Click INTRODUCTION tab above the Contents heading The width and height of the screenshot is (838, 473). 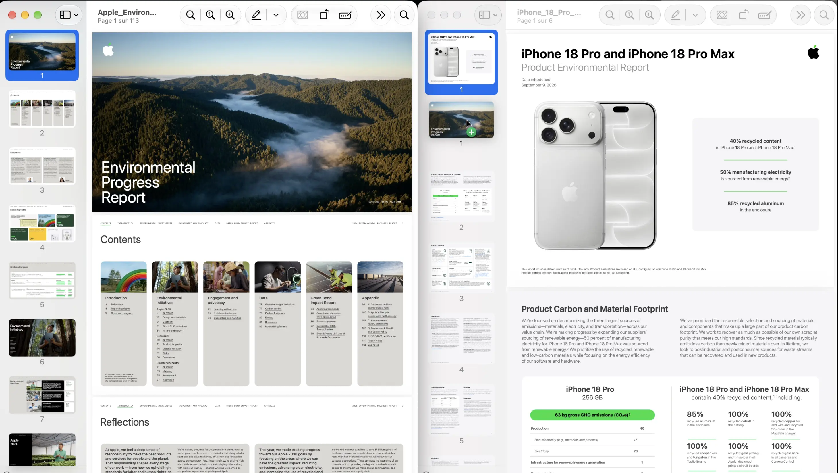125,223
